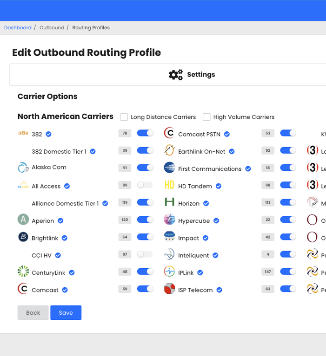Switch off the Impact toggle
Viewport: 326px width, 356px height.
pos(288,237)
